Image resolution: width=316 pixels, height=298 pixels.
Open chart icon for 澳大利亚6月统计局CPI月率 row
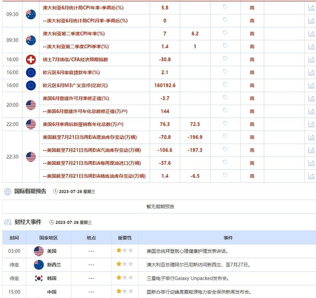pyautogui.click(x=311, y=21)
